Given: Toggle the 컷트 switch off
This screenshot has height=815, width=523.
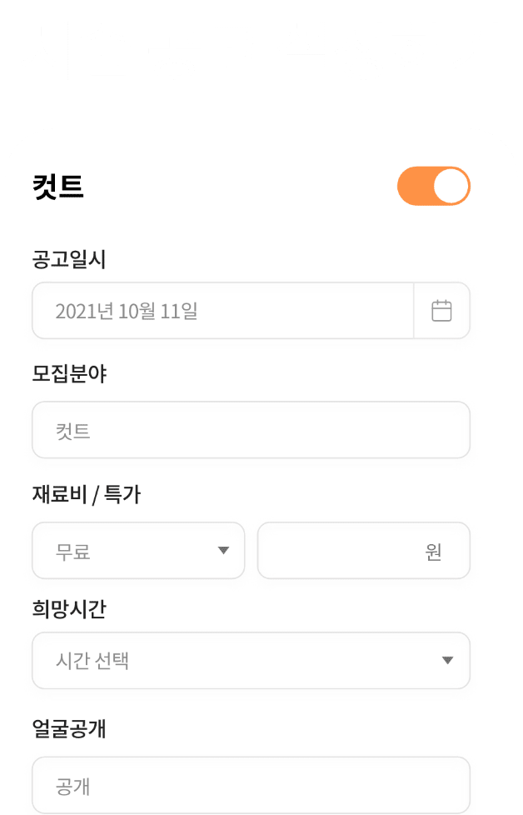Looking at the screenshot, I should tap(434, 186).
